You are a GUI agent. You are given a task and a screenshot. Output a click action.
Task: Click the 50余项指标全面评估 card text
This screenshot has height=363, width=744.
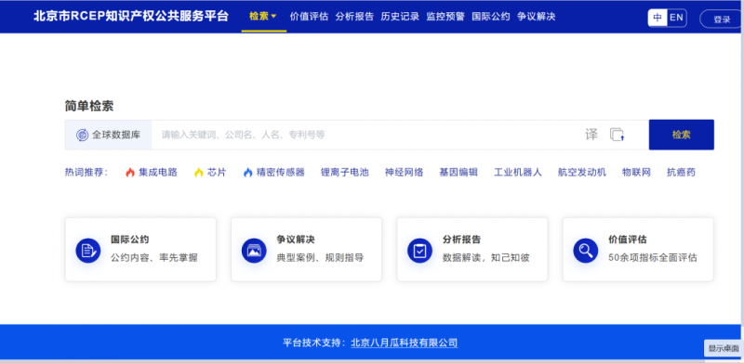click(x=653, y=258)
